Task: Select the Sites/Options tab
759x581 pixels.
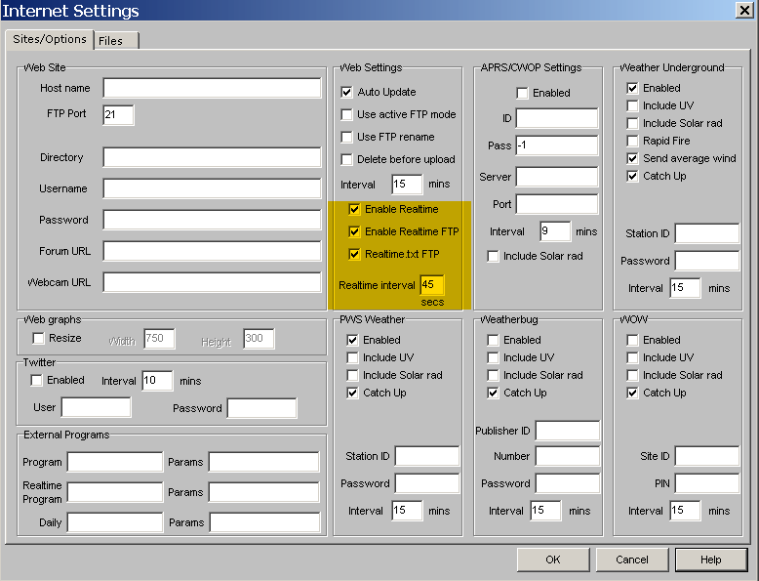Action: pyautogui.click(x=50, y=39)
